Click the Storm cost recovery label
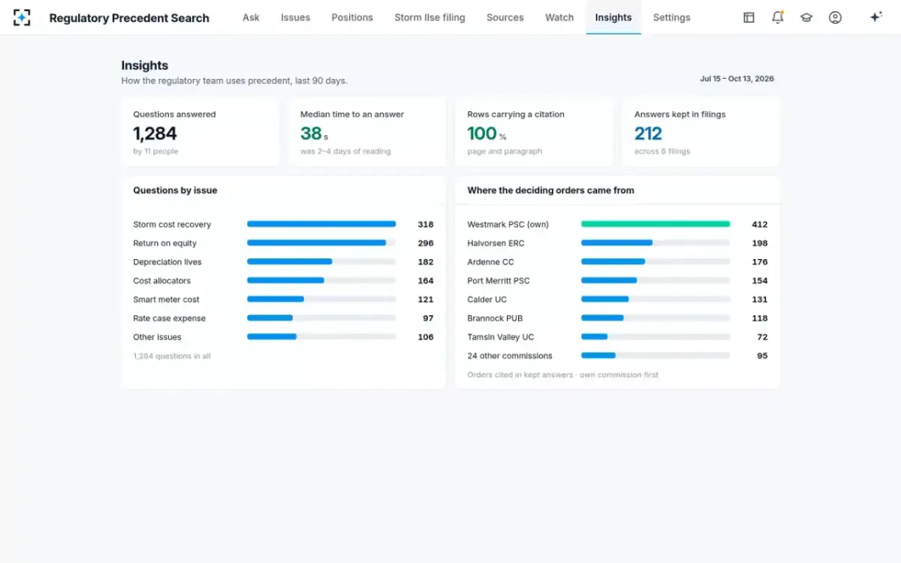 pyautogui.click(x=172, y=224)
